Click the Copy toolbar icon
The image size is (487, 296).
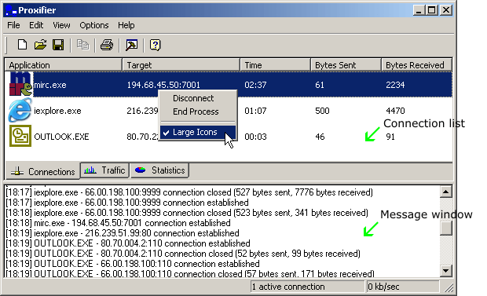[82, 45]
